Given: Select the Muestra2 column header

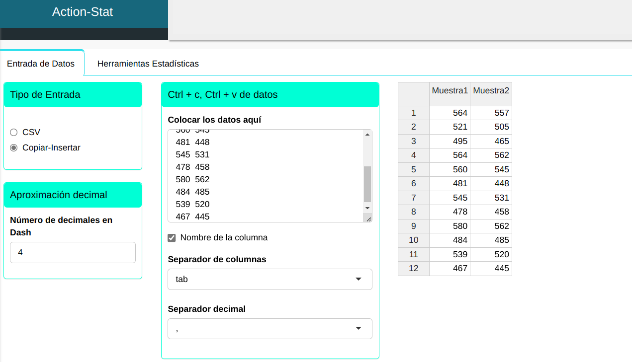Looking at the screenshot, I should (491, 91).
